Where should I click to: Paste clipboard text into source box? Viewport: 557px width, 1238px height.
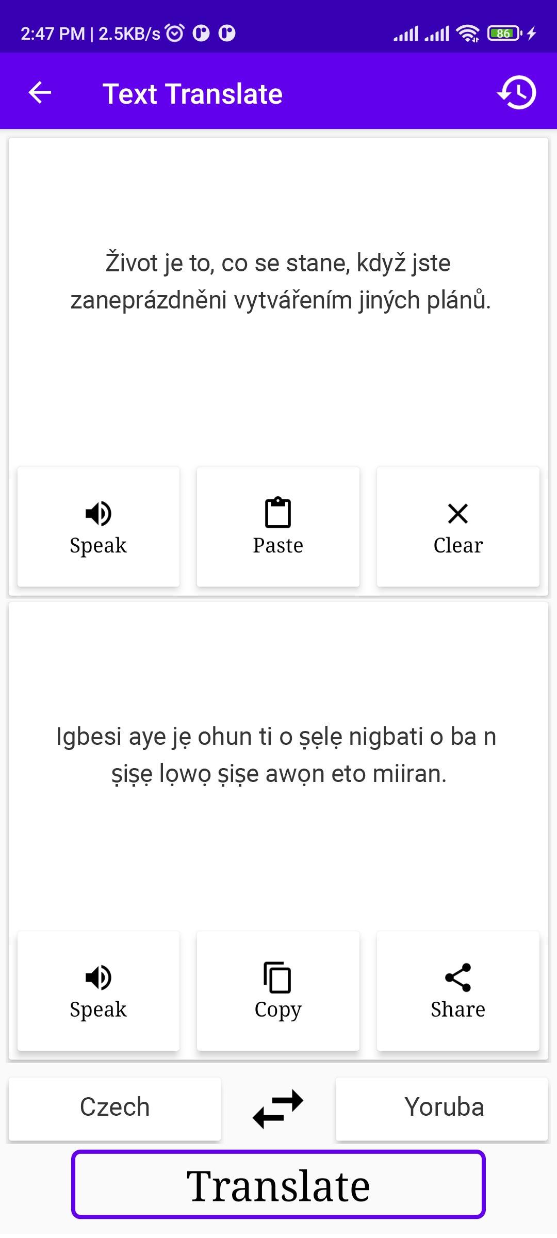[278, 527]
